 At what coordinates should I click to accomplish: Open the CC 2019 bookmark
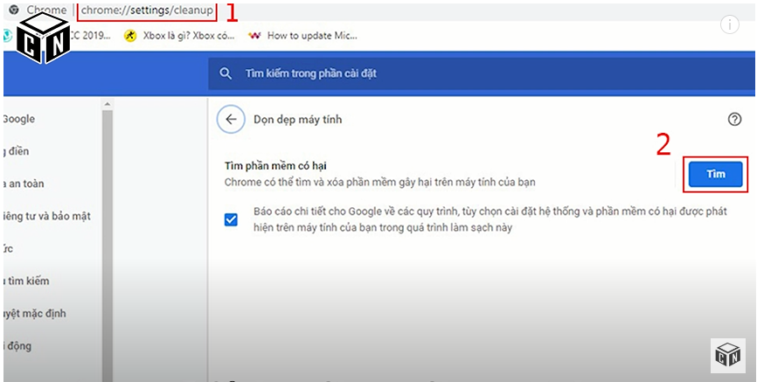[90, 35]
